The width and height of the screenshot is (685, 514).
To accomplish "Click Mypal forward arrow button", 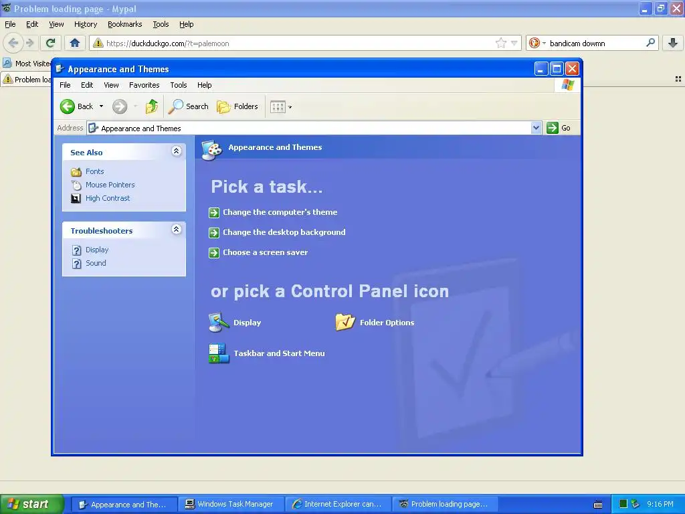I will tap(29, 43).
